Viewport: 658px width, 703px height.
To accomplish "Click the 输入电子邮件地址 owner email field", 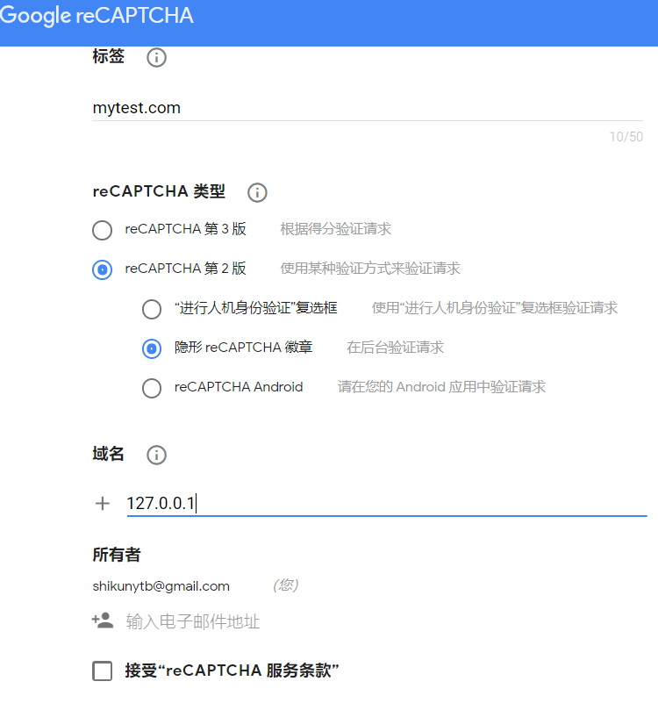I will pyautogui.click(x=193, y=622).
